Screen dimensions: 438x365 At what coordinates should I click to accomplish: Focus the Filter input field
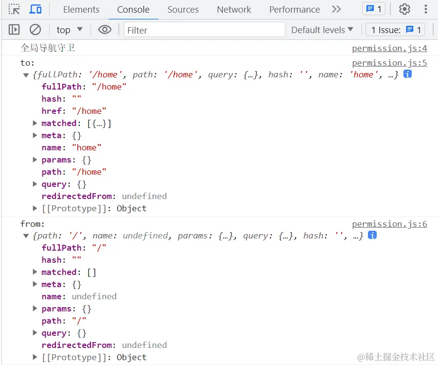pyautogui.click(x=204, y=30)
